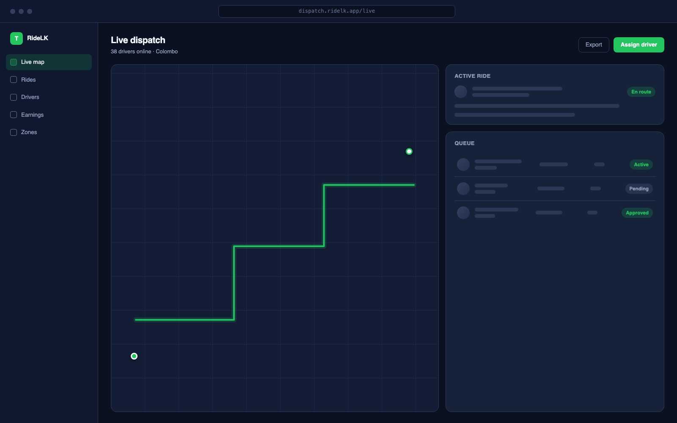The width and height of the screenshot is (677, 423).
Task: Click the Approved status badge in the queue
Action: [x=637, y=213]
